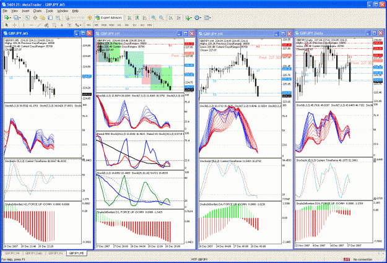387x263 pixels.
Task: Set timeframe to H1
Action: pyautogui.click(x=120, y=25)
